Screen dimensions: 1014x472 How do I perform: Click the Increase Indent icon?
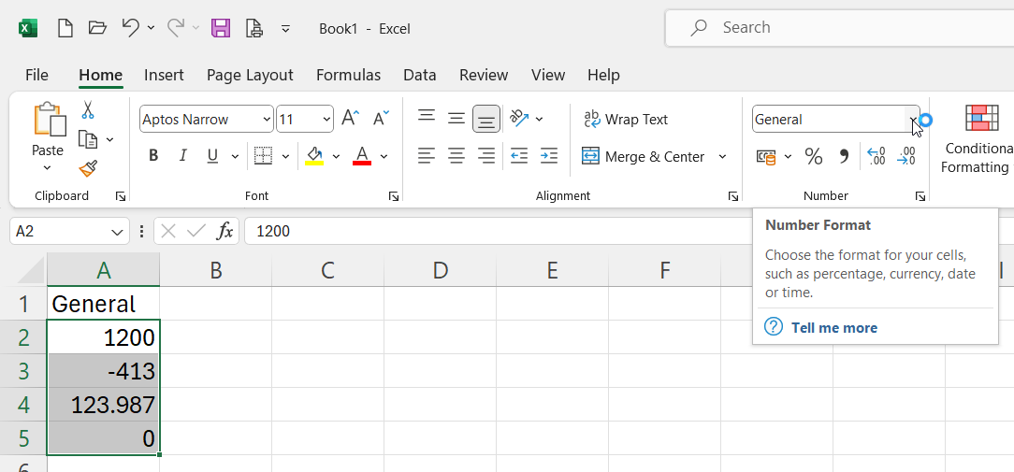[549, 157]
